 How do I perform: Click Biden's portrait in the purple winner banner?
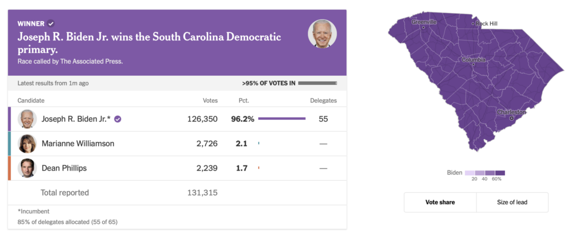[x=322, y=34]
